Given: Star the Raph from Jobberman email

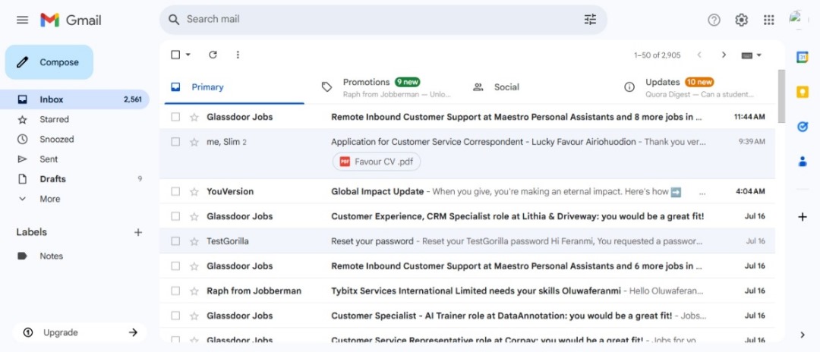Looking at the screenshot, I should coord(194,291).
